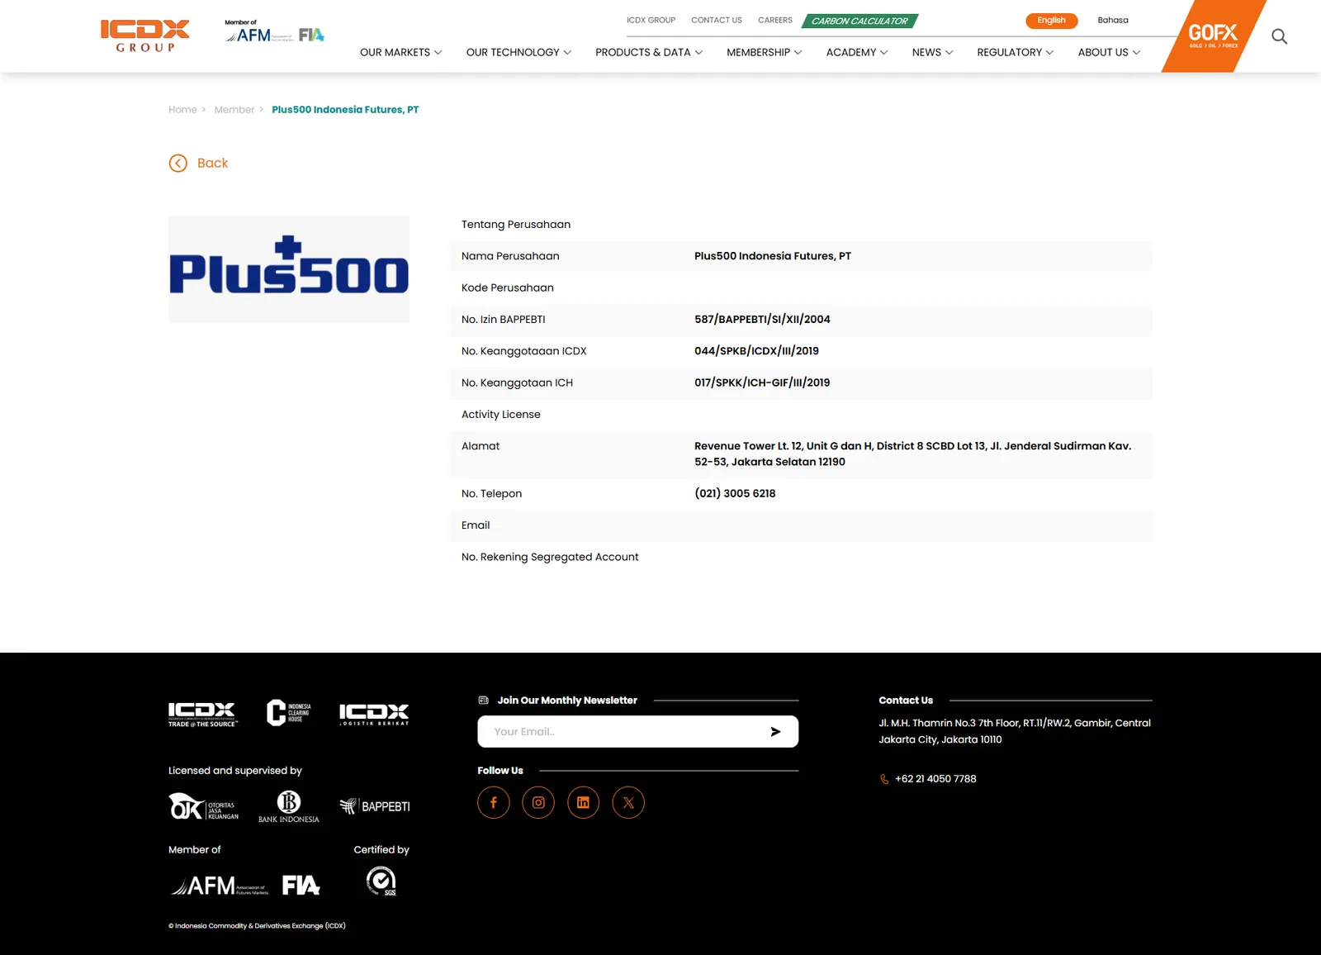Open the Regulatory menu
Image resolution: width=1321 pixels, height=955 pixels.
[x=1016, y=52]
